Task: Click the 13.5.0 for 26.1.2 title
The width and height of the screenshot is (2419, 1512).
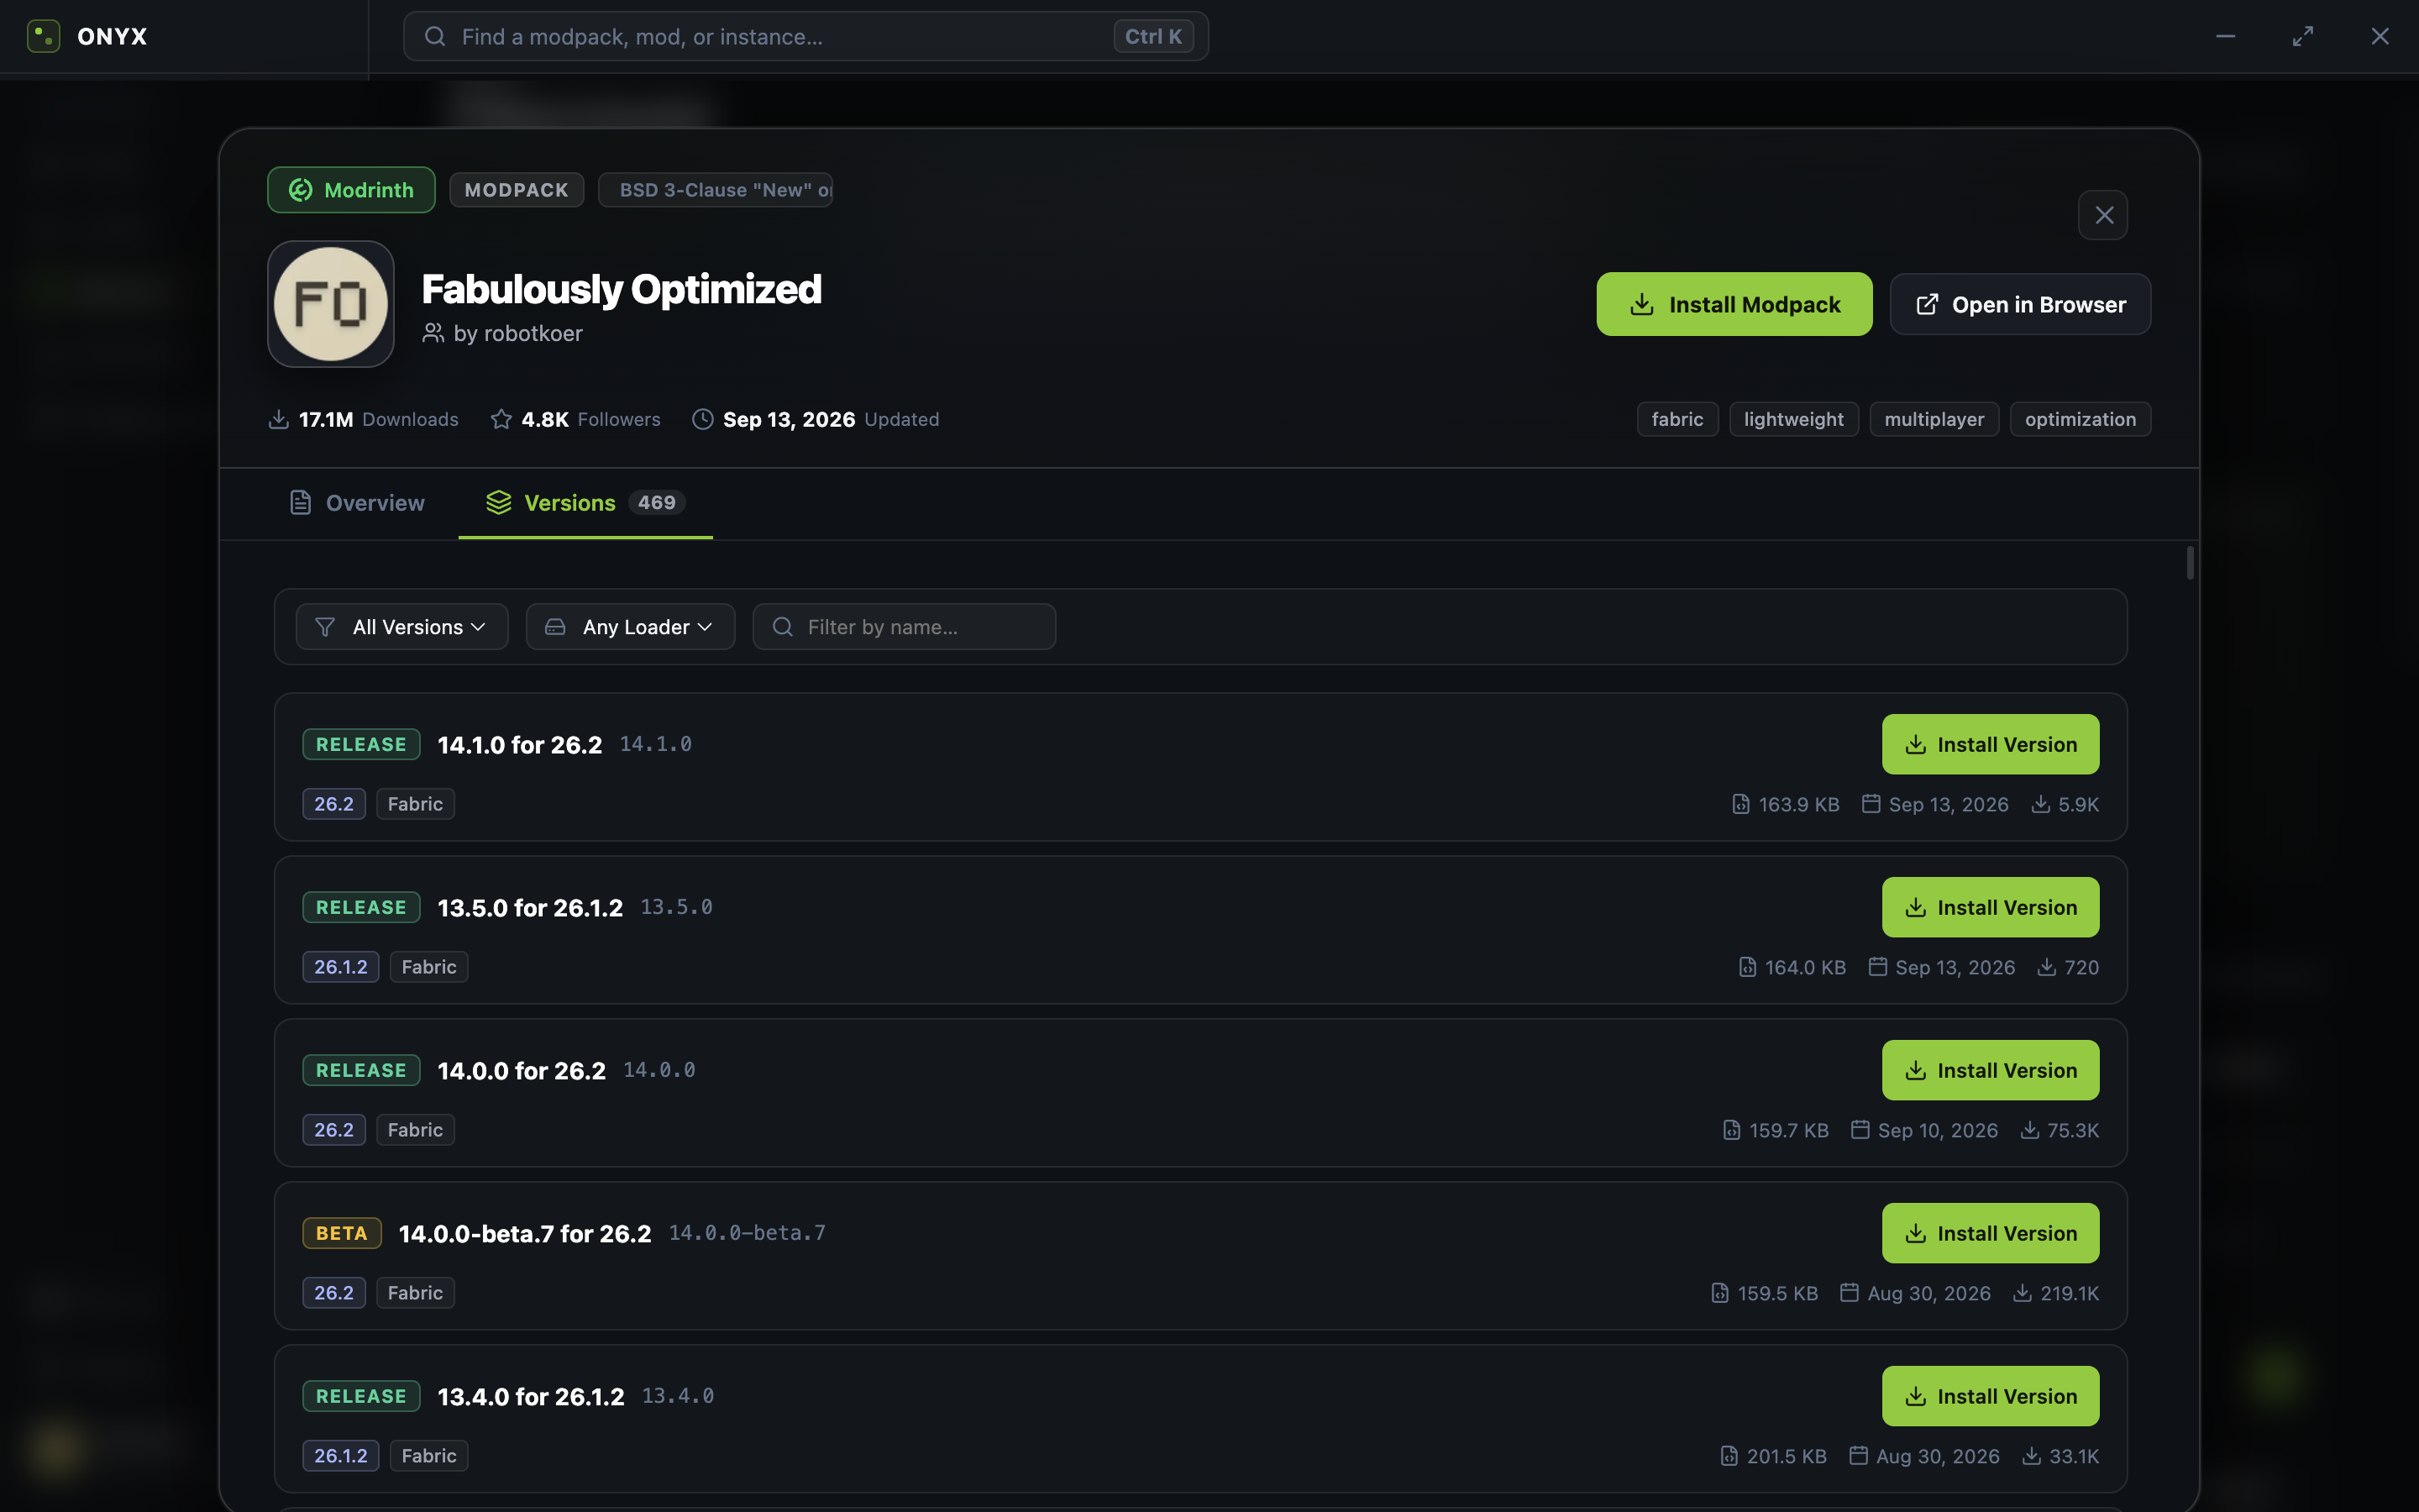Action: pyautogui.click(x=530, y=908)
